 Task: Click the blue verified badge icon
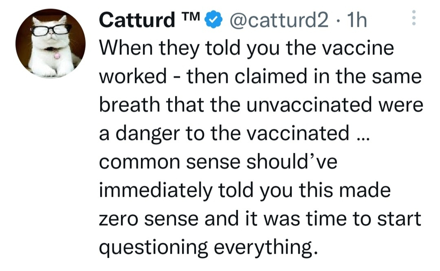coord(214,20)
